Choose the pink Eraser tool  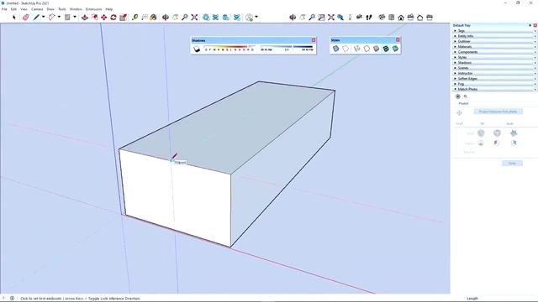tap(26, 18)
